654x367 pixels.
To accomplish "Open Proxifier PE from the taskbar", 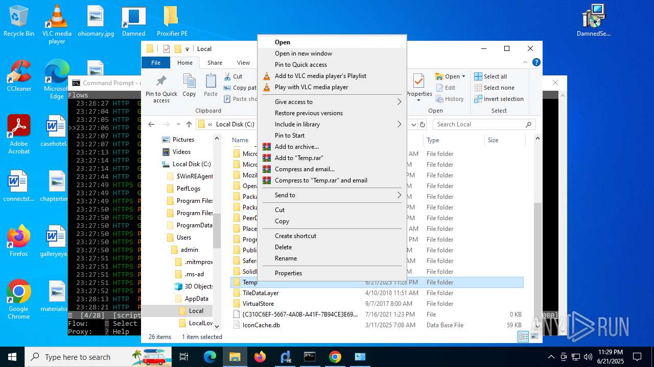I will (285, 357).
